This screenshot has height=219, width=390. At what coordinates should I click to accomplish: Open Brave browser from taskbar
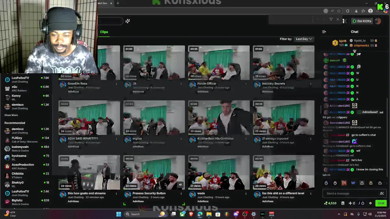[191, 214]
